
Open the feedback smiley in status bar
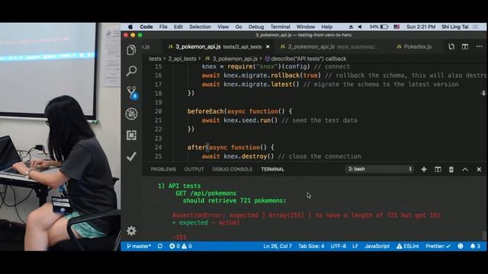pyautogui.click(x=461, y=246)
